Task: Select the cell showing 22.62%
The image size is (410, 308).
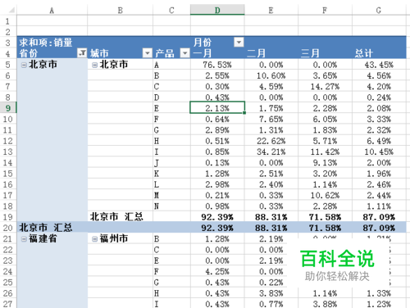Action: tap(271, 141)
